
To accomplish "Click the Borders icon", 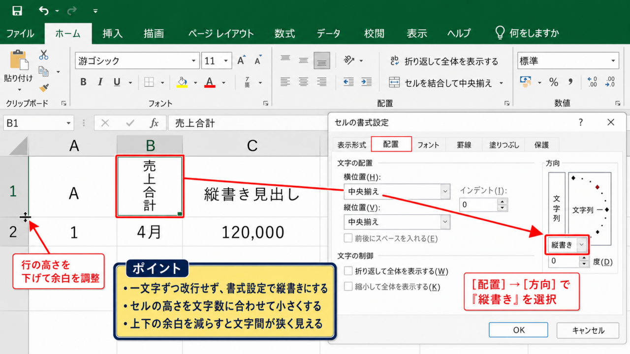I will [x=149, y=82].
